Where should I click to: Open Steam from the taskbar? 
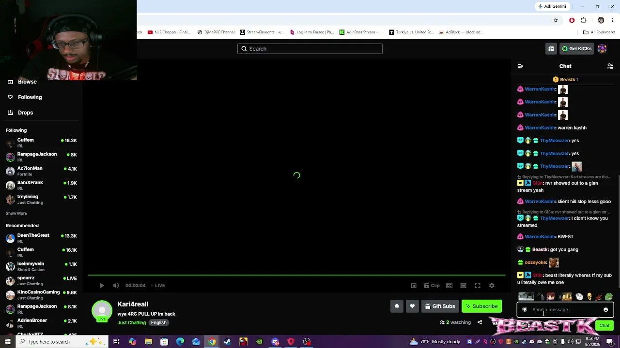coord(227,342)
